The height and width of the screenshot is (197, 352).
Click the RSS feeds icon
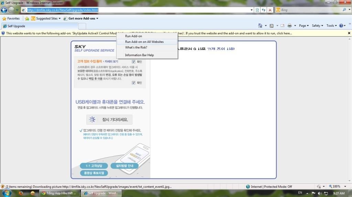point(271,26)
